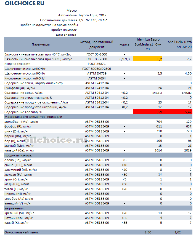The width and height of the screenshot is (196, 237).
Task: Select calcium value 2014
Action: click(x=158, y=150)
